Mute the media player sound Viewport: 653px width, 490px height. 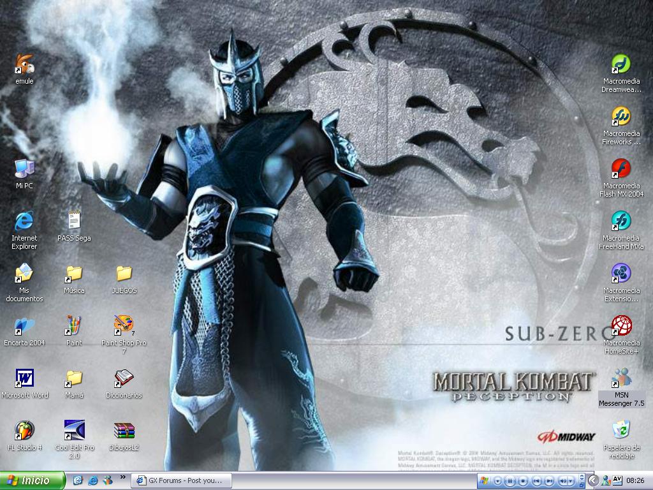563,481
